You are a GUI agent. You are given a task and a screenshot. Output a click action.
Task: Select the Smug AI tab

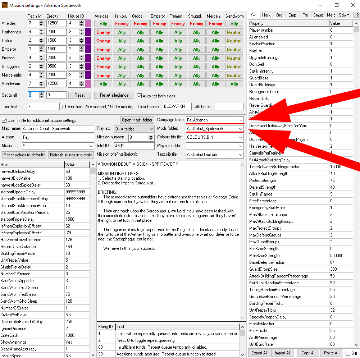pyautogui.click(x=318, y=15)
